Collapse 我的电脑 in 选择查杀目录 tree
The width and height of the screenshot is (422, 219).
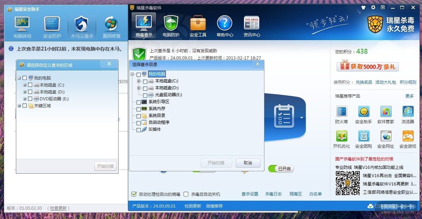pyautogui.click(x=132, y=74)
